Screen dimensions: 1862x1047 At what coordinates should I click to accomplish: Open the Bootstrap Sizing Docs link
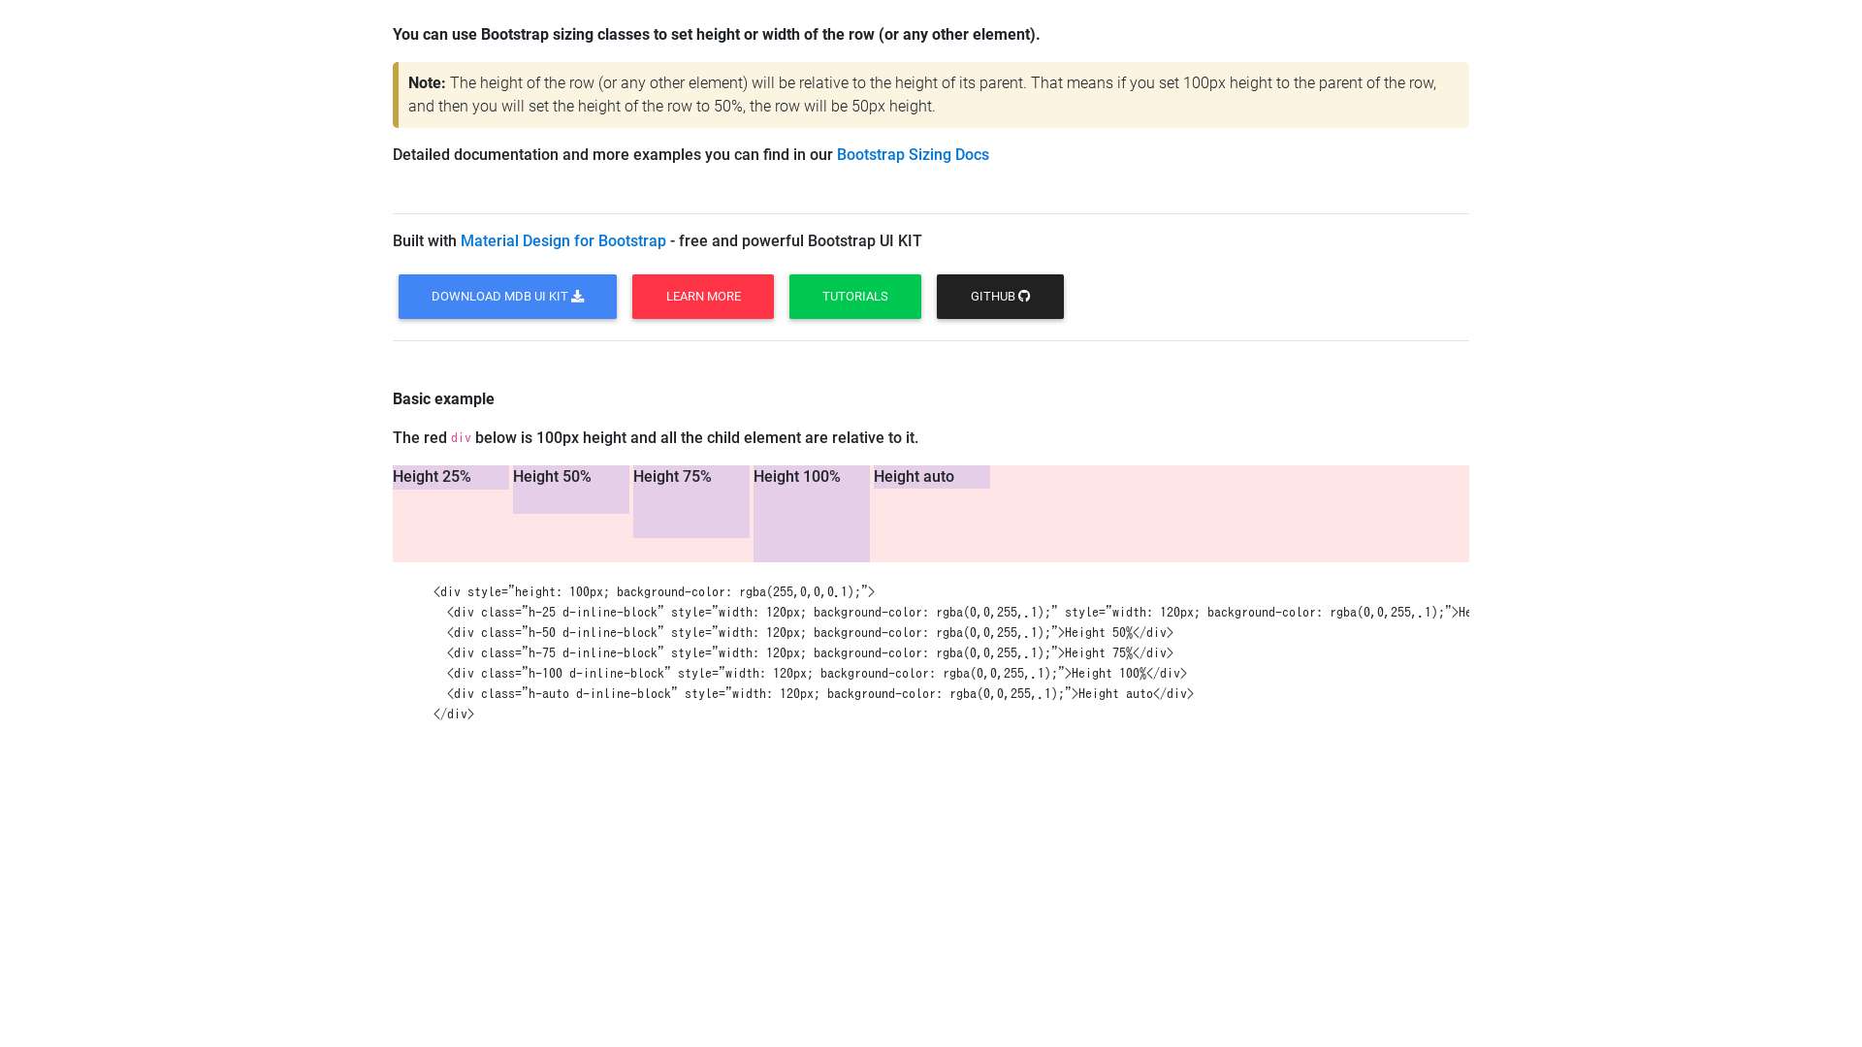click(x=913, y=155)
